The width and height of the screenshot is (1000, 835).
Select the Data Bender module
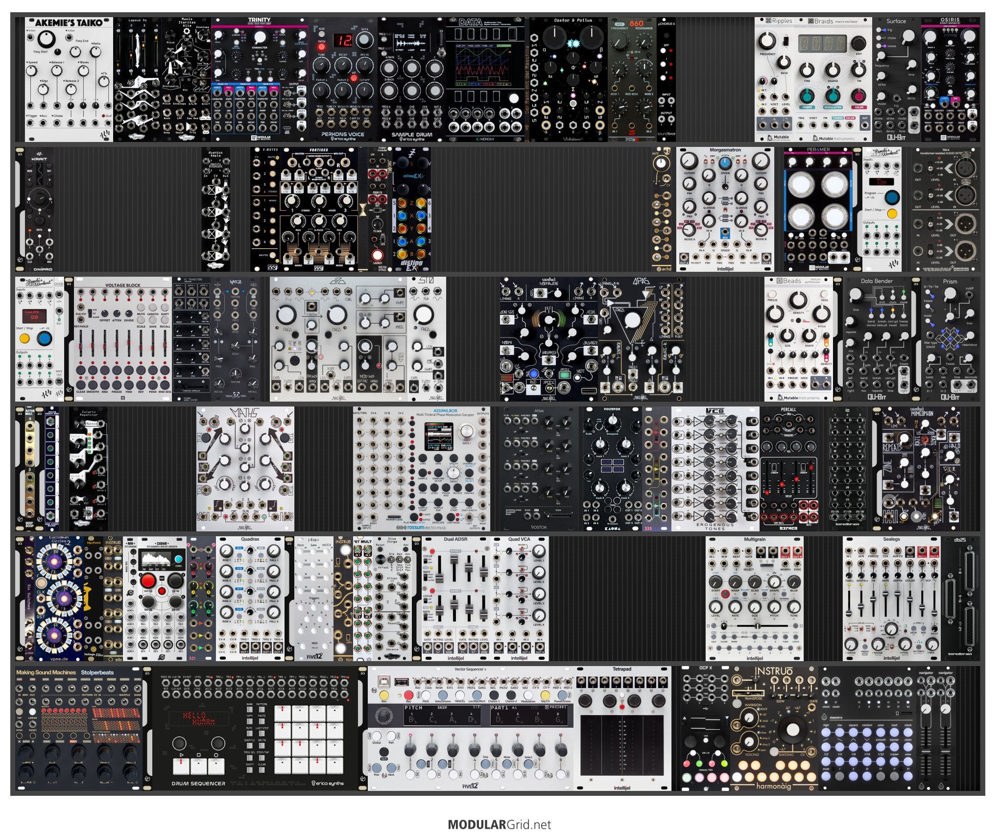[877, 339]
